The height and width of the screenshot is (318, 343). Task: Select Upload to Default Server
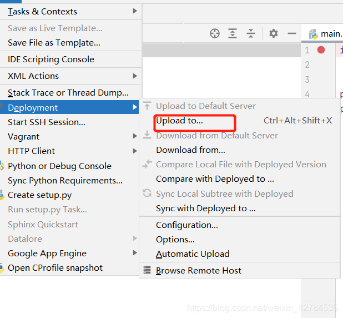(240, 106)
